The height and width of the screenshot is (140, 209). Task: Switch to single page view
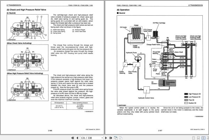tap(194, 138)
